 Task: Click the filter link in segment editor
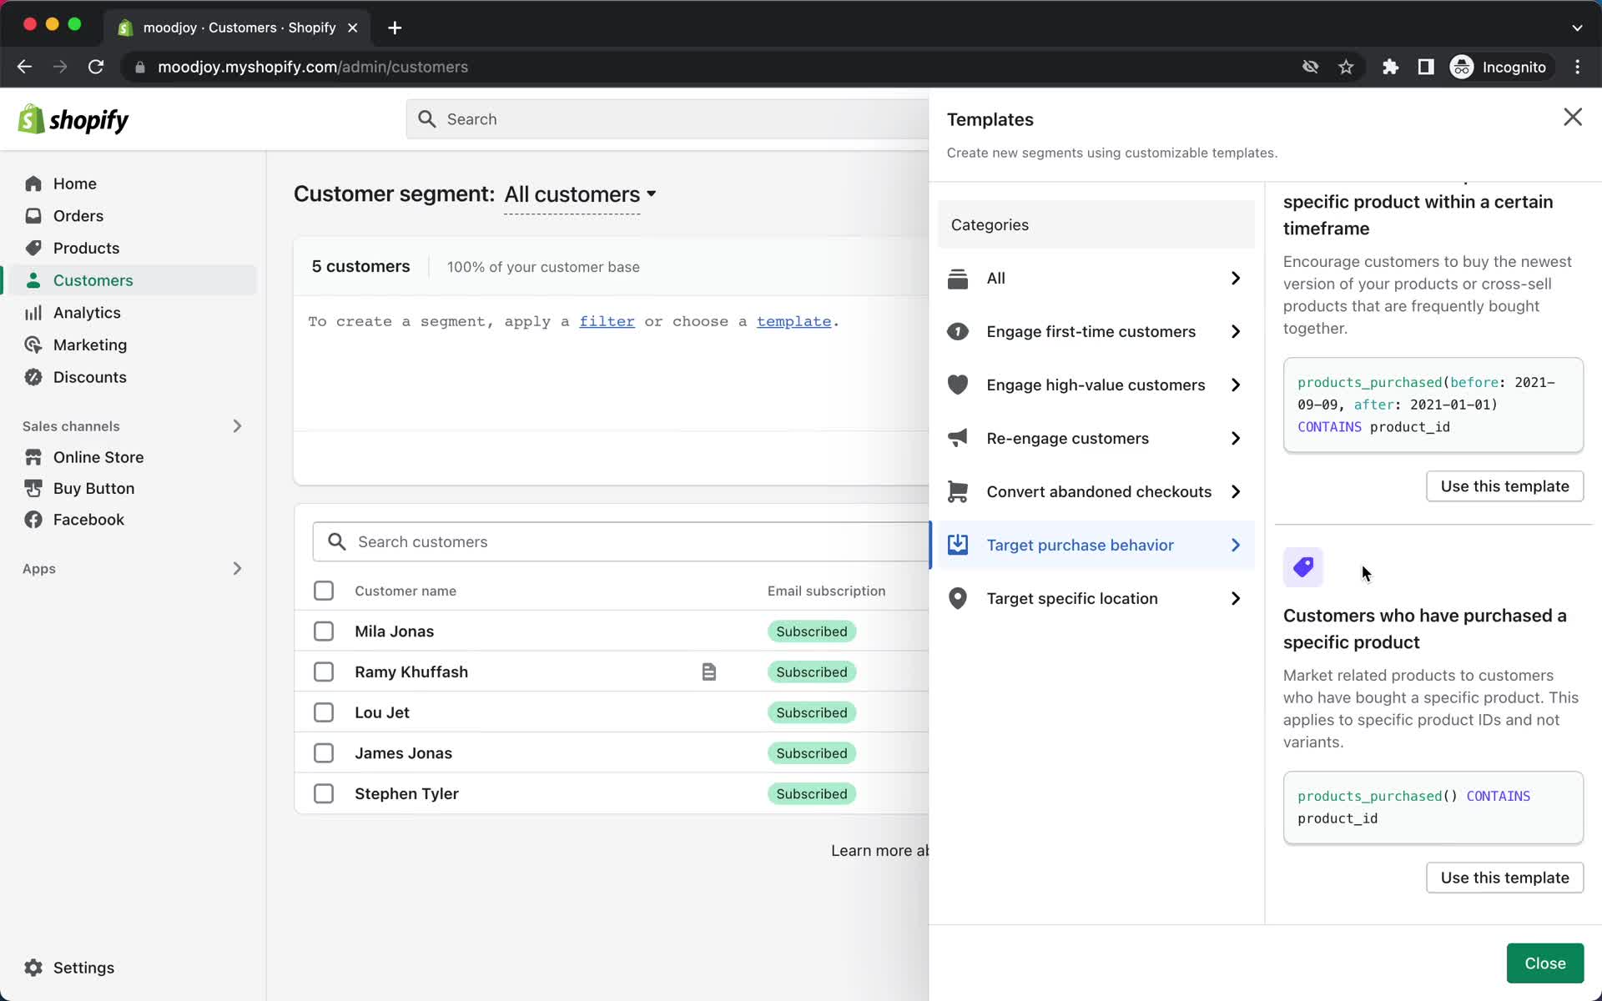pos(607,322)
